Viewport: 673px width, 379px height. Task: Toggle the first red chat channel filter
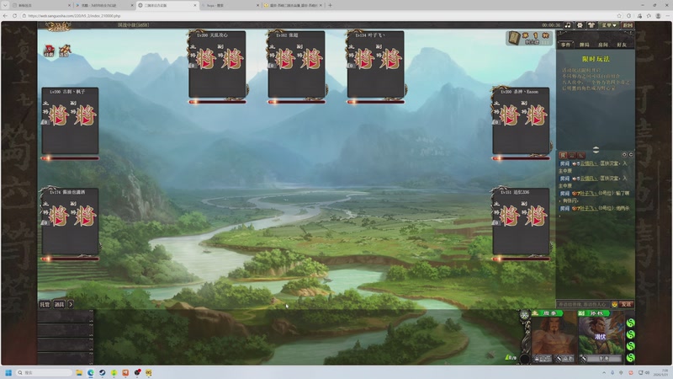tap(563, 155)
